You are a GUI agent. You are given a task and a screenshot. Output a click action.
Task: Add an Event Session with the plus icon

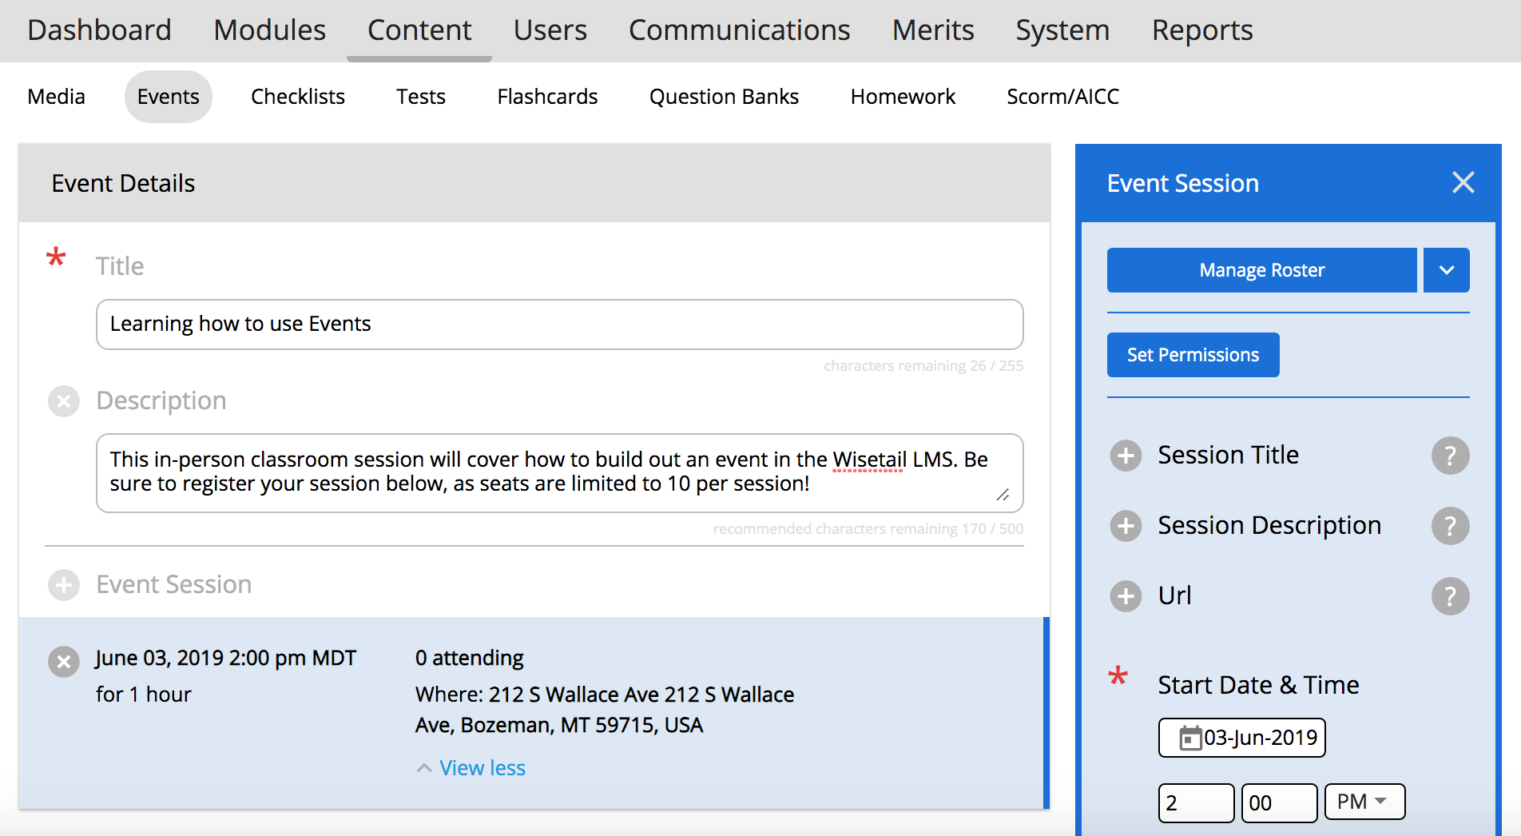point(64,585)
